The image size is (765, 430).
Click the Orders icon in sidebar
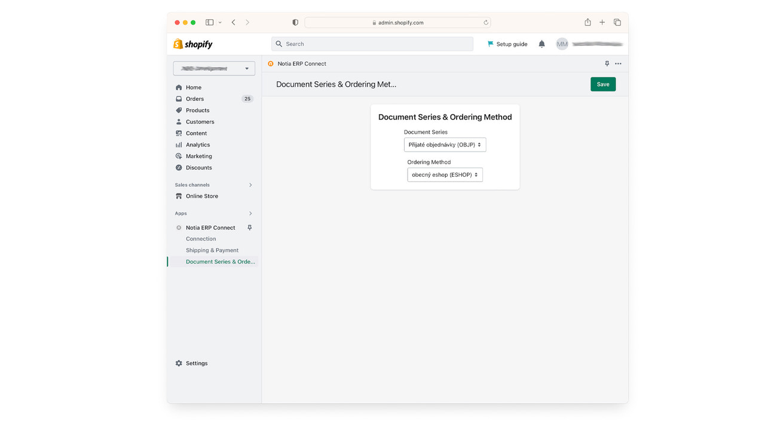click(x=179, y=99)
